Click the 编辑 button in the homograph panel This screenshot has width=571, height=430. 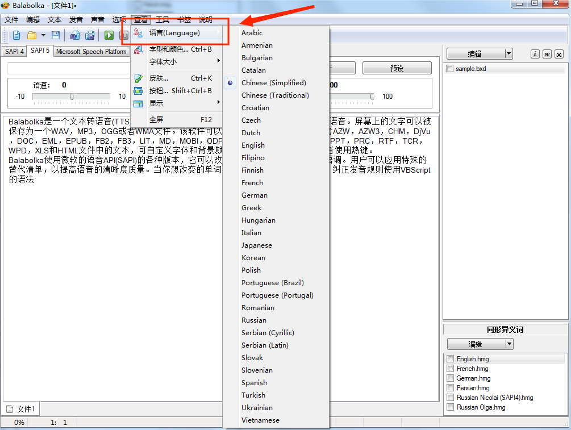475,344
